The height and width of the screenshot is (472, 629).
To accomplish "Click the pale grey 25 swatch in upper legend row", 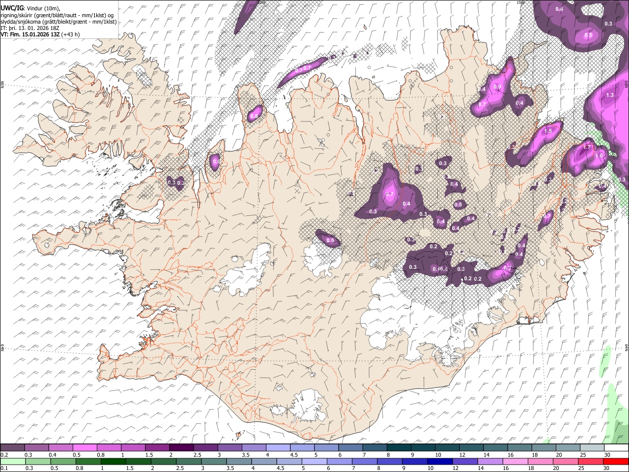I will (x=592, y=448).
